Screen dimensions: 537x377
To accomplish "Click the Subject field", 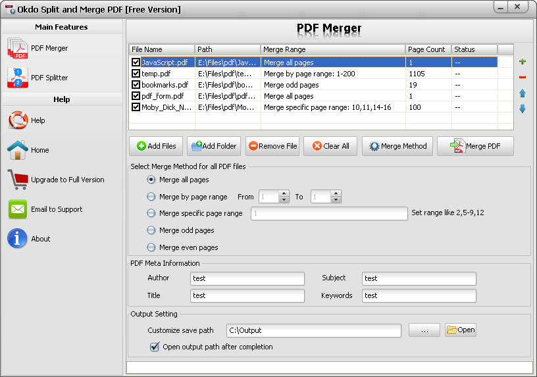I will point(419,278).
